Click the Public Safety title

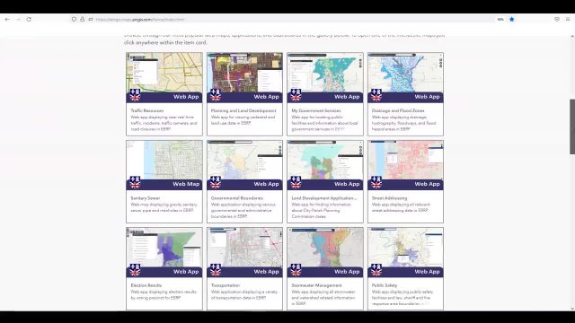(385, 285)
